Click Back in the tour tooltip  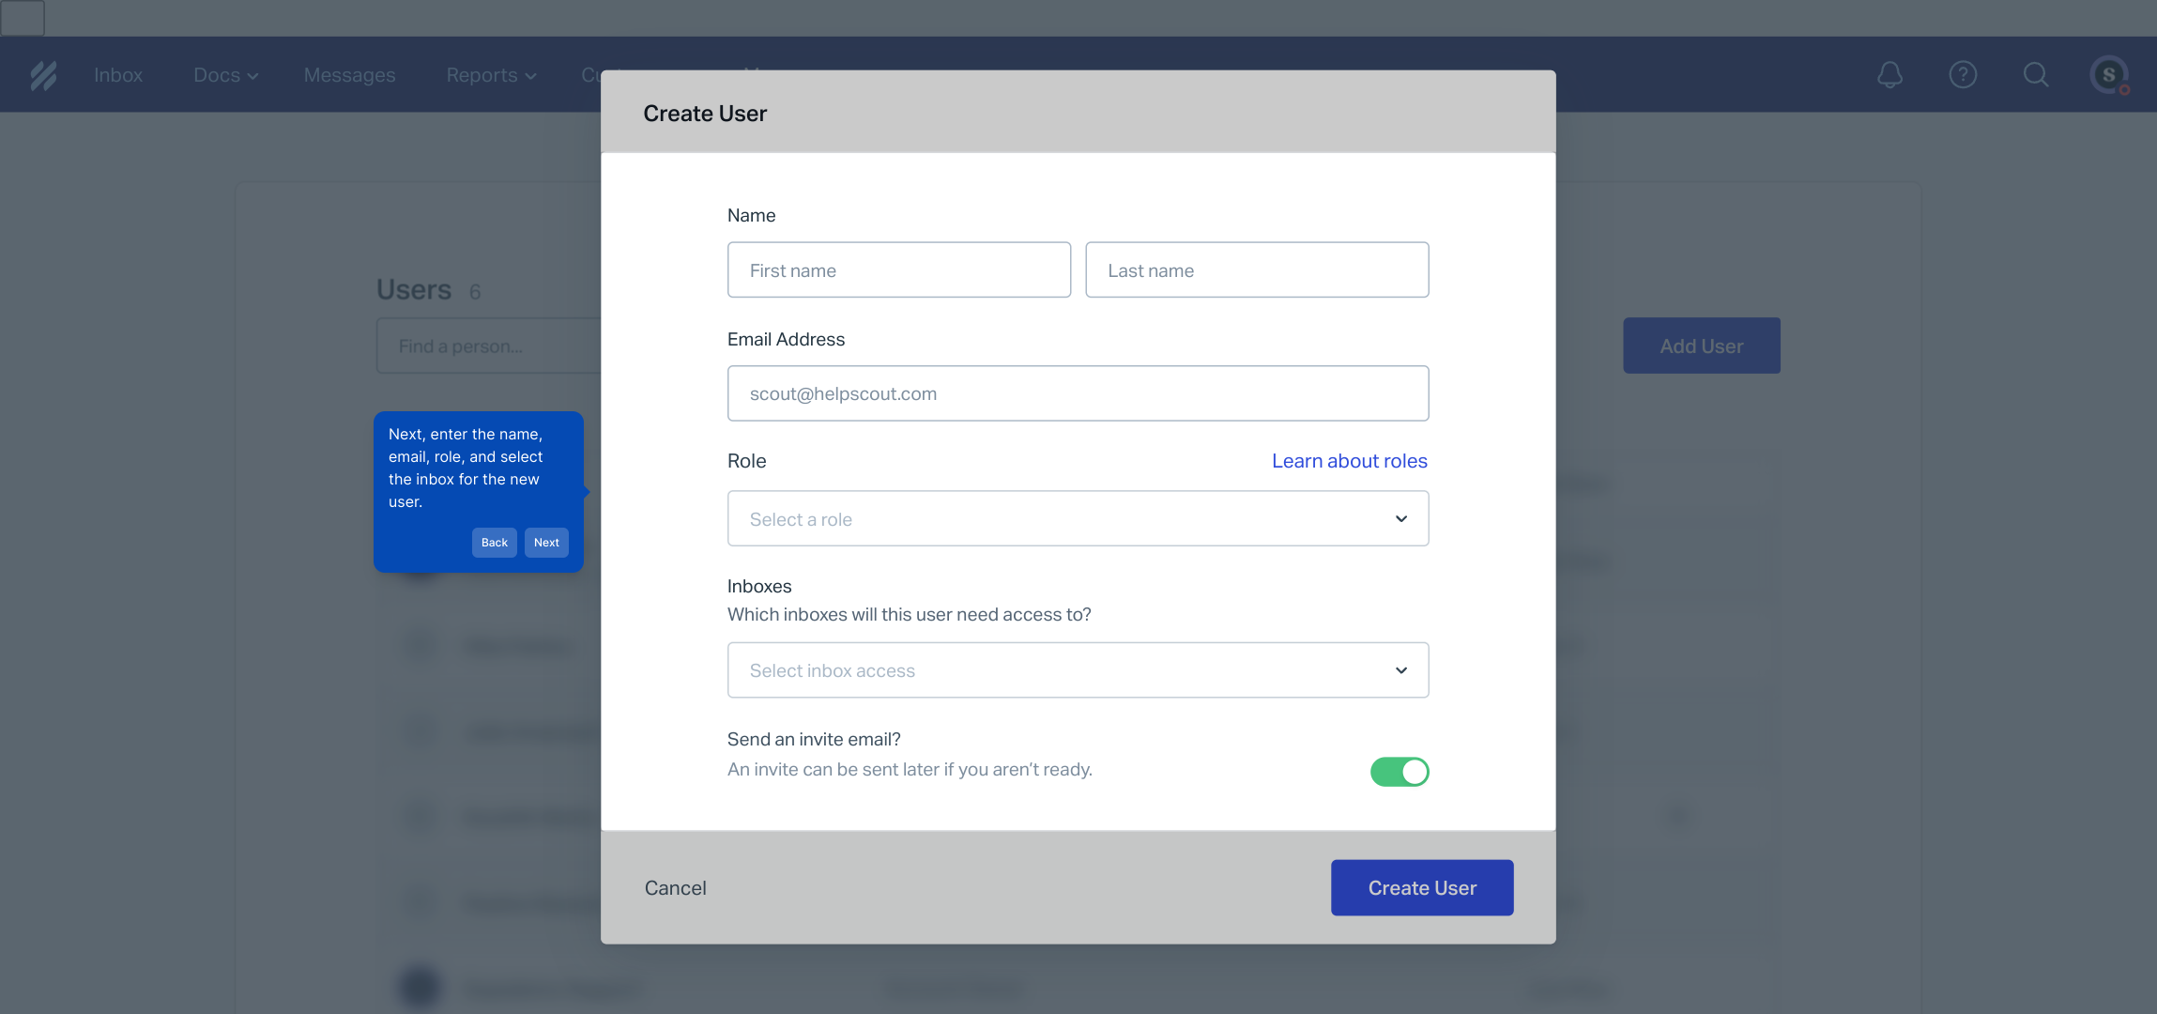[x=494, y=543]
